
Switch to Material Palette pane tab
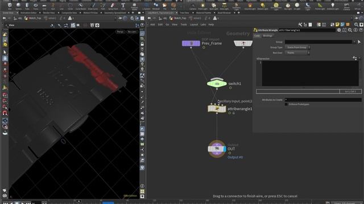(x=204, y=12)
